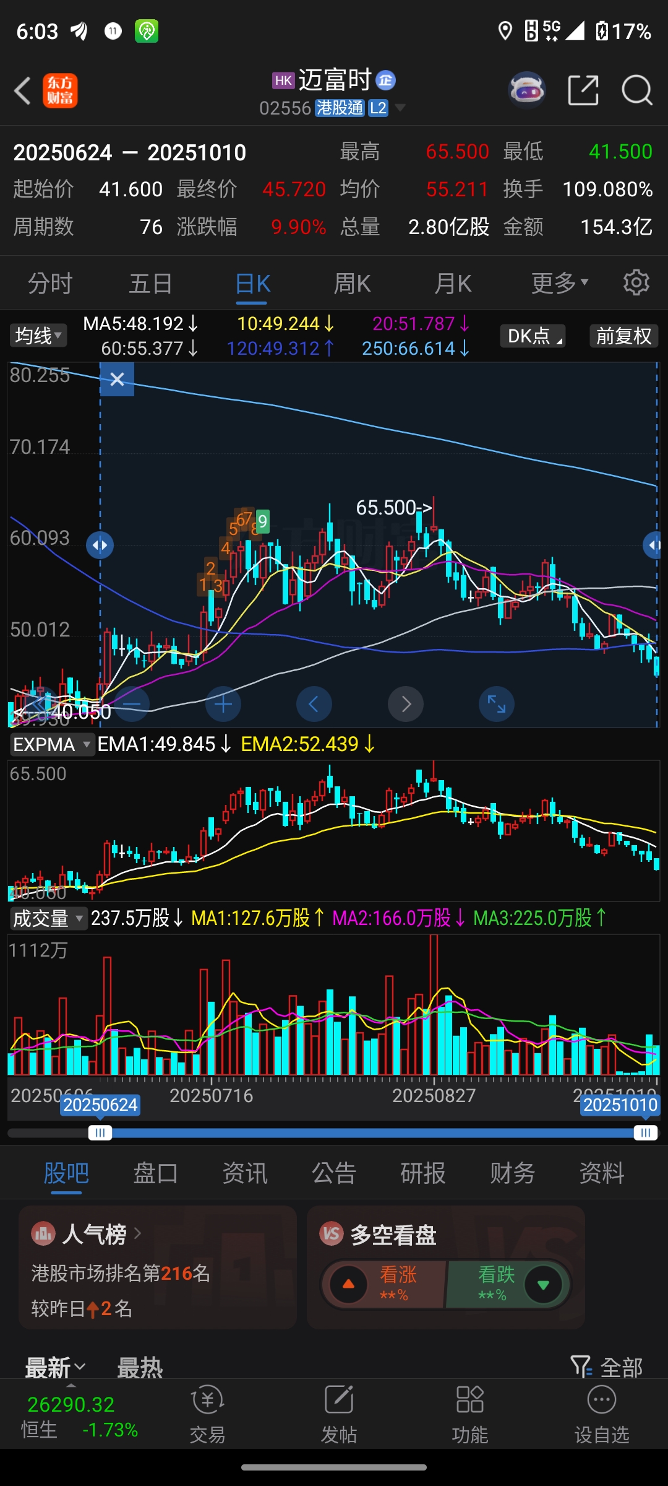Viewport: 668px width, 1486px height.
Task: Sort posts by 最热
Action: click(x=140, y=1367)
